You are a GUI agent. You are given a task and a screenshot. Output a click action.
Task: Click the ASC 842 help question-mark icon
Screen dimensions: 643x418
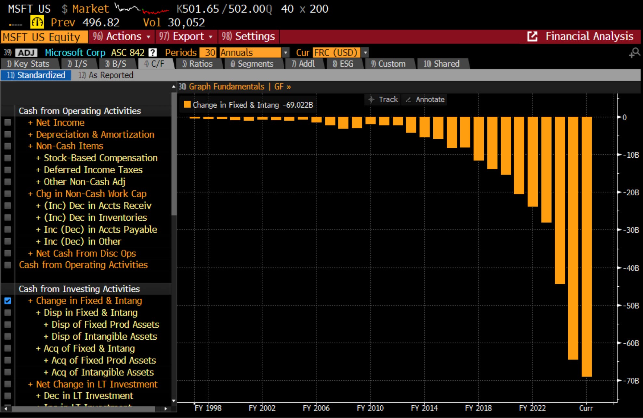[152, 53]
